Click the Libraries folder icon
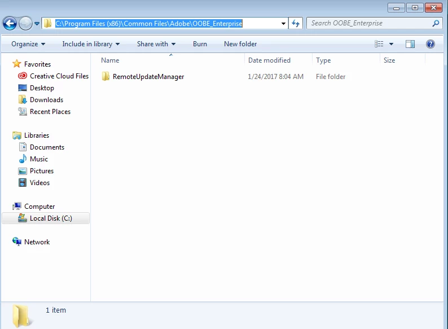 (x=17, y=135)
